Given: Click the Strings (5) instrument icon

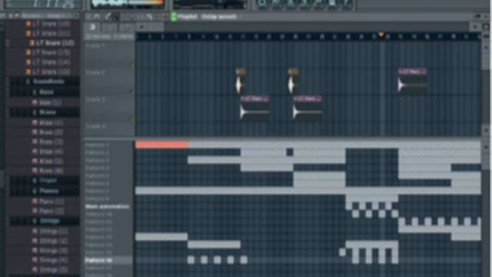Looking at the screenshot, I should click(x=35, y=269).
